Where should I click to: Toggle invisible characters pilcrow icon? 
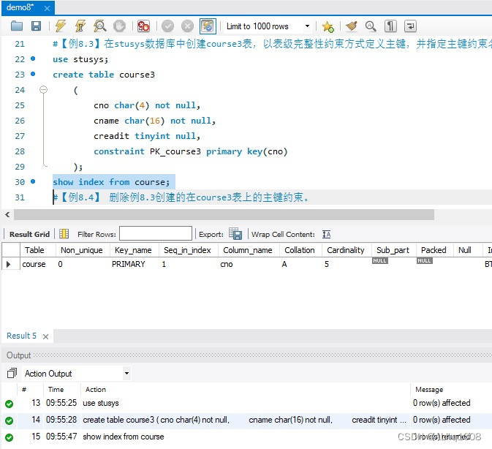coord(390,26)
